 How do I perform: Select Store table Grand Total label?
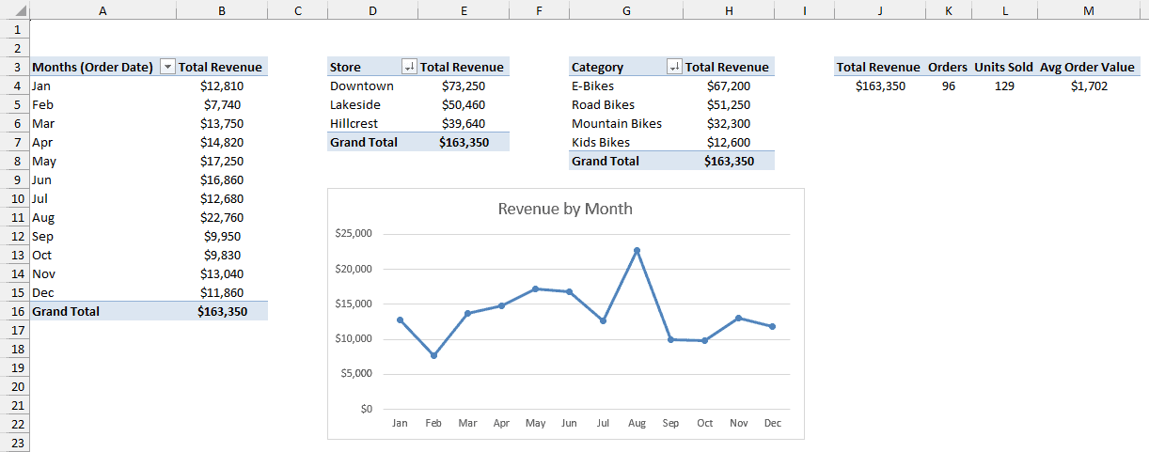372,142
